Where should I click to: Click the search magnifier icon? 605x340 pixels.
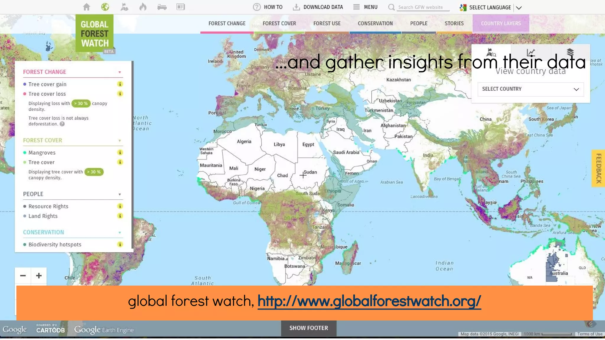pyautogui.click(x=391, y=7)
